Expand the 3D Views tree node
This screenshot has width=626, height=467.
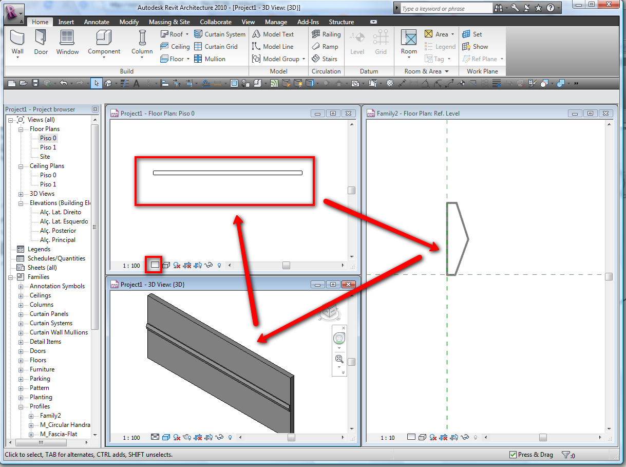point(21,194)
